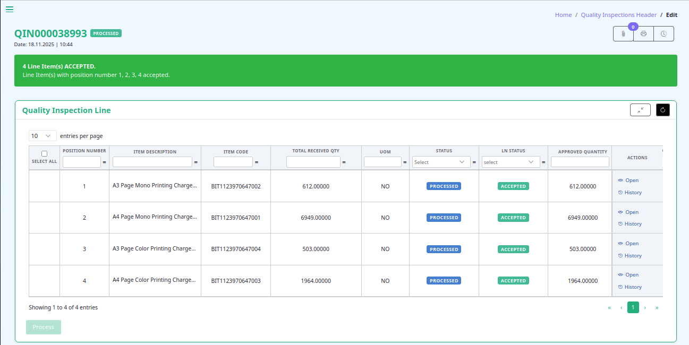Click the print icon
Viewport: 689px width, 345px height.
643,34
